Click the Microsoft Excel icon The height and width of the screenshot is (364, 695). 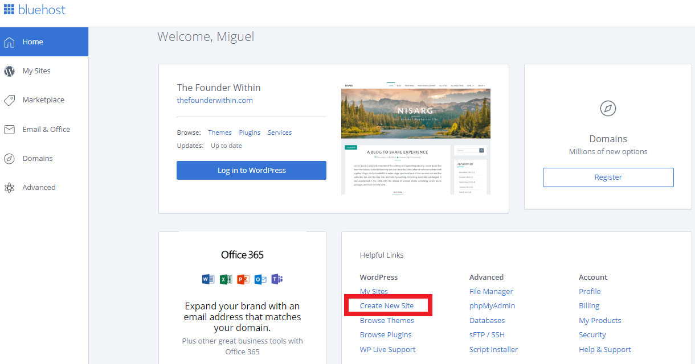[225, 279]
